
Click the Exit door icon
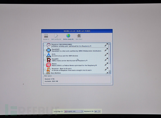click(79, 36)
